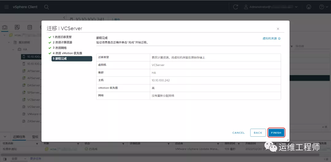This screenshot has height=162, width=331.
Task: Jump to step 4 选择 vMotion 优先级
Action: point(67,53)
